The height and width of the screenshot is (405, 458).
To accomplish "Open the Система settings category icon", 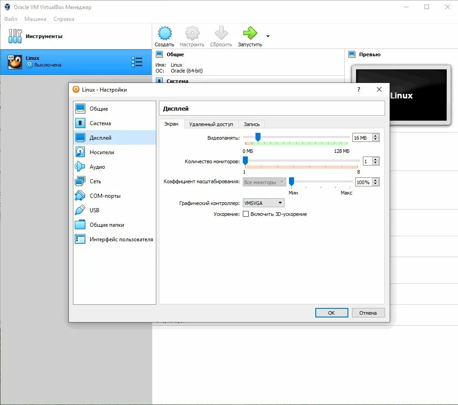I will tap(80, 123).
